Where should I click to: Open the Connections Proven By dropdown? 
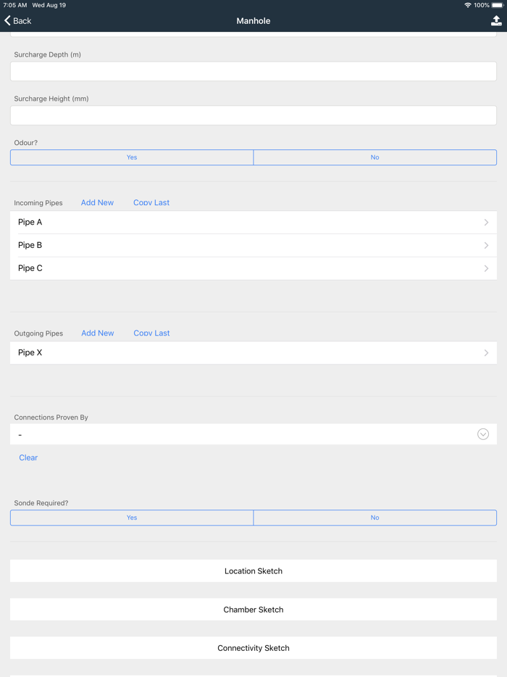point(483,434)
